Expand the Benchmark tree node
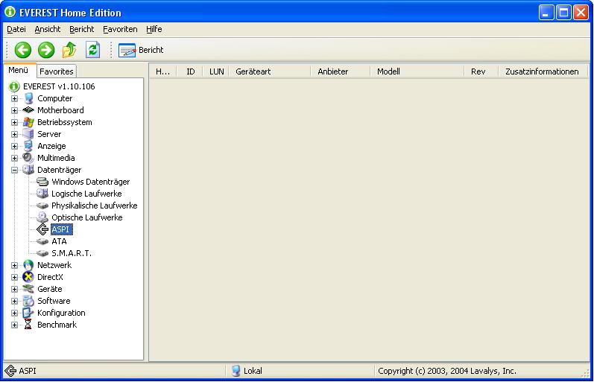 (14, 325)
